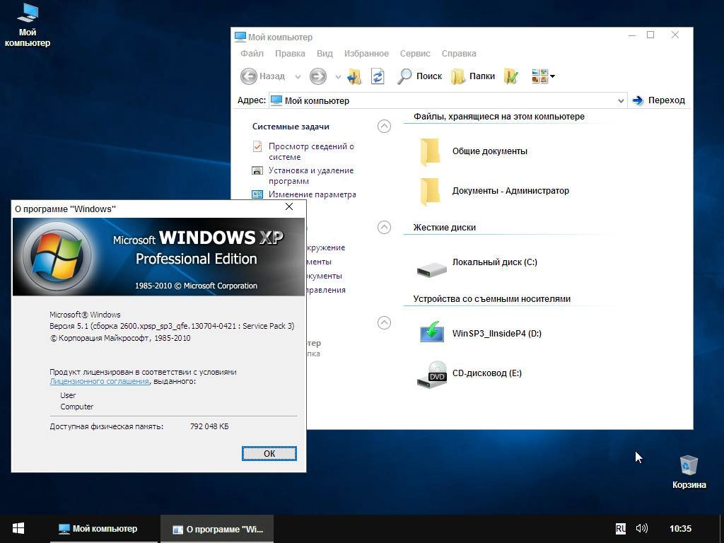Close the About Windows dialog
724x543 pixels.
289,207
